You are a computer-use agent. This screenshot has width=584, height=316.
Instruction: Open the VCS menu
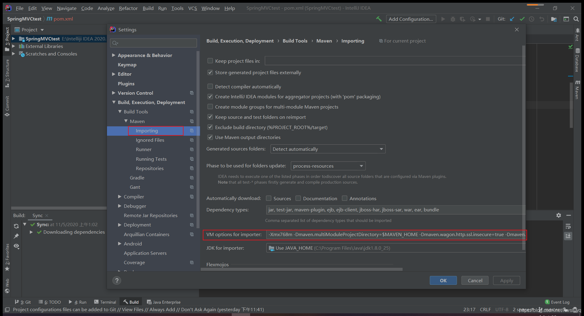(193, 8)
